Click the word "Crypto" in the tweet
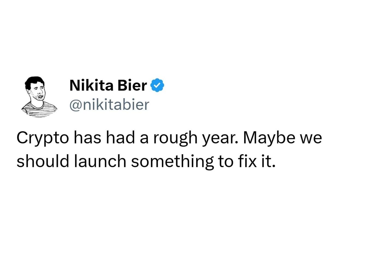 (43, 138)
